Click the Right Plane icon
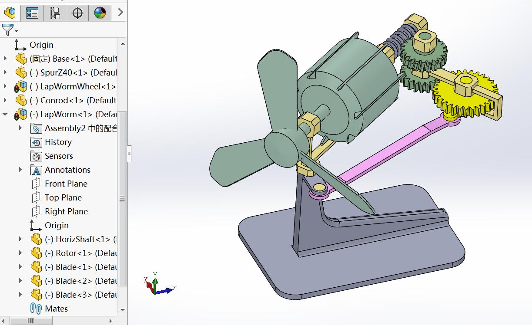532x325 pixels. coord(36,211)
